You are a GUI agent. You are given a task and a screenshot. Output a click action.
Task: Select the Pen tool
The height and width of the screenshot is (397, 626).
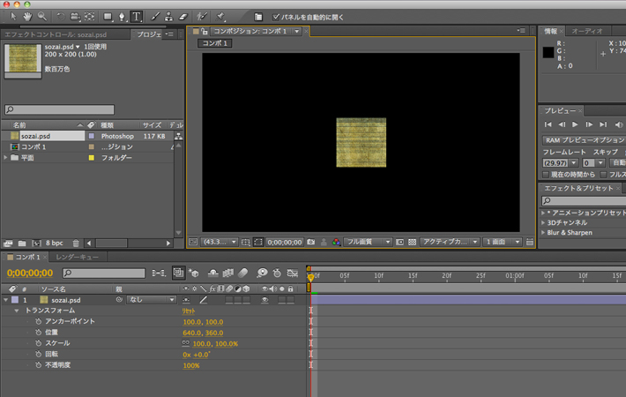pyautogui.click(x=122, y=16)
